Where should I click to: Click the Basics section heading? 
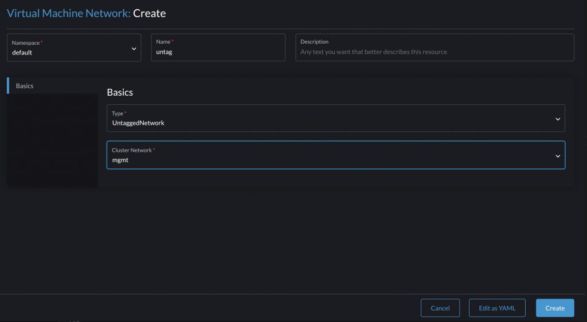tap(120, 92)
